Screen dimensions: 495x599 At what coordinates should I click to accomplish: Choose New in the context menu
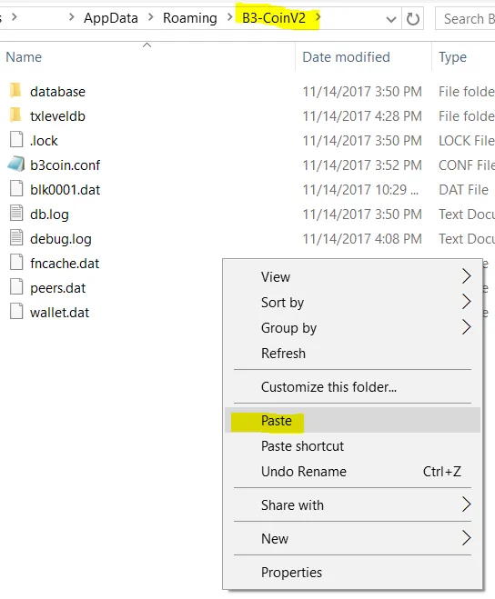point(352,539)
